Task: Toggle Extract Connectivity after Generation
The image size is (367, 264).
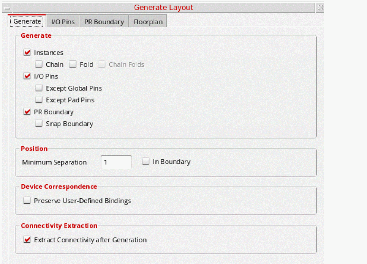Action: [x=27, y=240]
